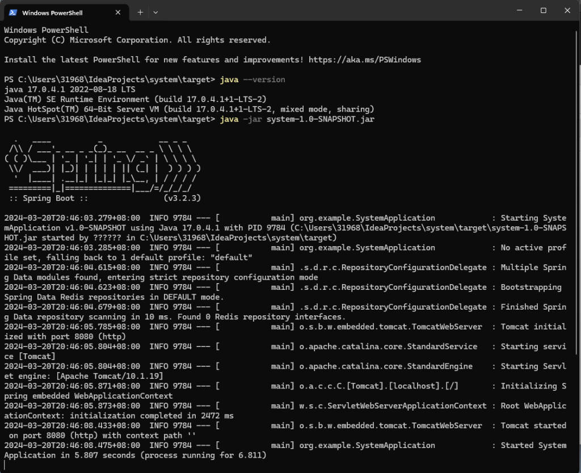Image resolution: width=581 pixels, height=473 pixels.
Task: Click the 'org.example.SystemApplication' text in first log line
Action: click(x=368, y=218)
